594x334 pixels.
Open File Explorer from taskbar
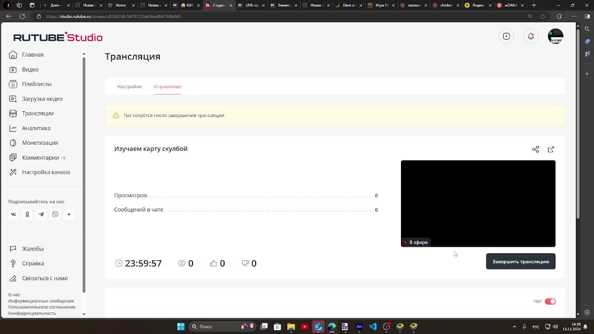coord(291,327)
